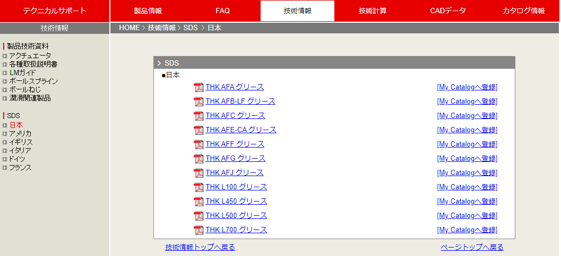Register THK L450 to My Catalog
Image resolution: width=561 pixels, height=256 pixels.
click(467, 201)
